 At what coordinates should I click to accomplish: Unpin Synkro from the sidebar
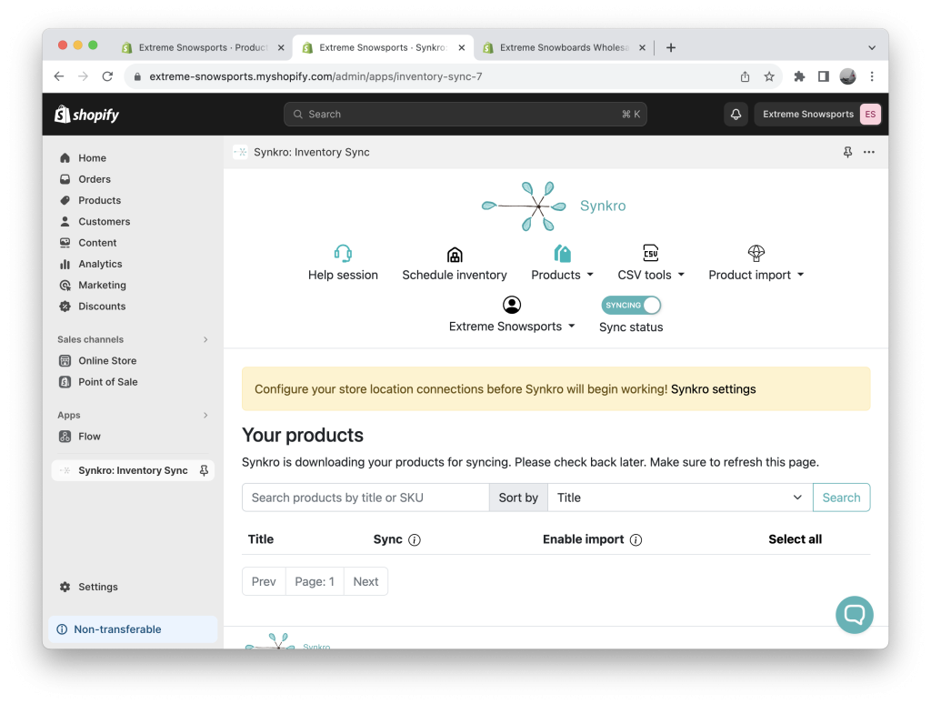click(x=204, y=470)
